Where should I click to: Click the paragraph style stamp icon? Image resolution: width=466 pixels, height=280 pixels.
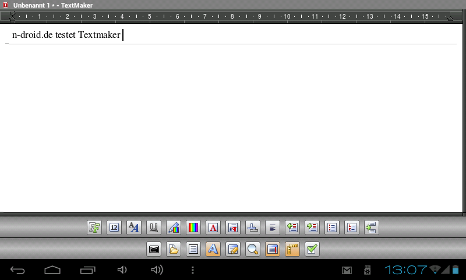(253, 228)
